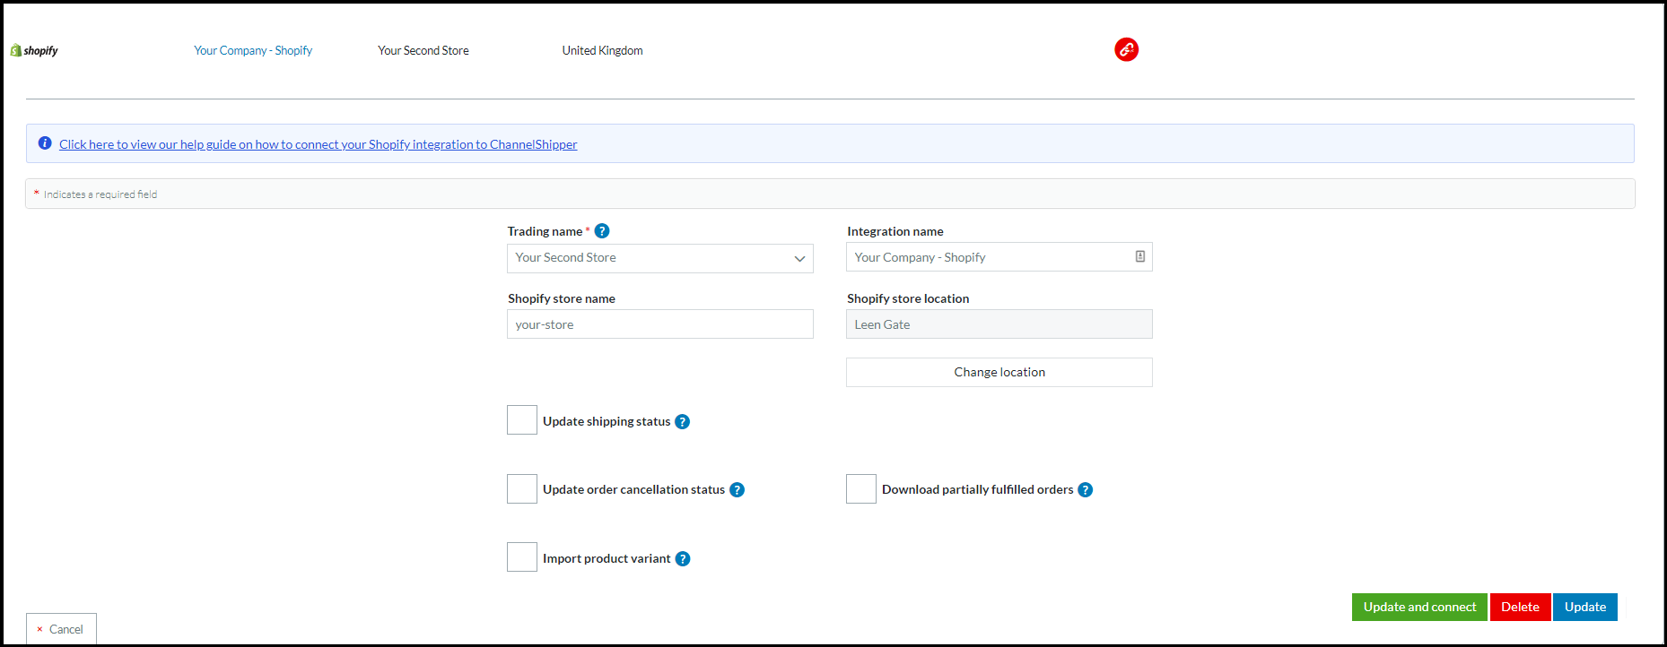Toggle the Import product variant checkbox
1667x647 pixels.
click(x=522, y=557)
